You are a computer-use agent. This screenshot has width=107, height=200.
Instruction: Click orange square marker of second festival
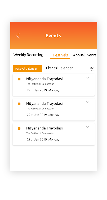pyautogui.click(x=19, y=104)
